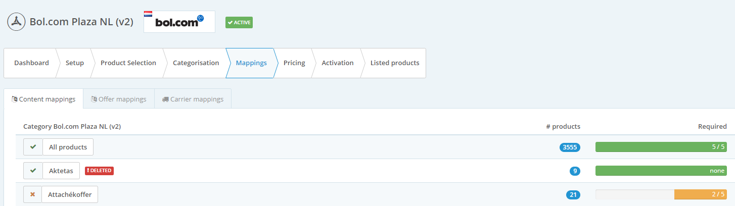
Task: Go to the Activation step
Action: pyautogui.click(x=338, y=63)
